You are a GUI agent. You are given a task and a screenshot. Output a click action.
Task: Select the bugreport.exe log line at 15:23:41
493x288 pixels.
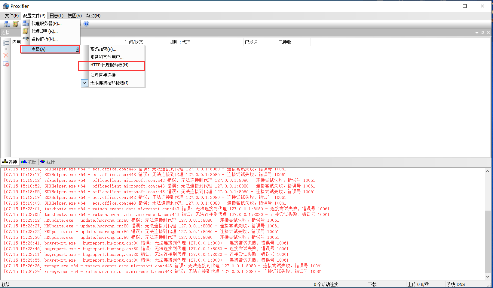tap(146, 243)
